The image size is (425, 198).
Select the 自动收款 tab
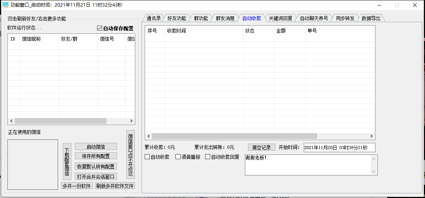pyautogui.click(x=251, y=18)
